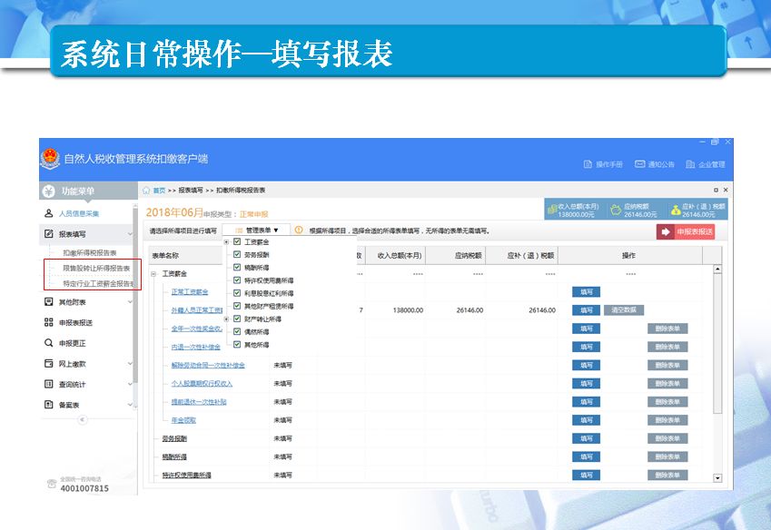
Task: Click the orange info icon beside the hint text
Action: pyautogui.click(x=299, y=230)
